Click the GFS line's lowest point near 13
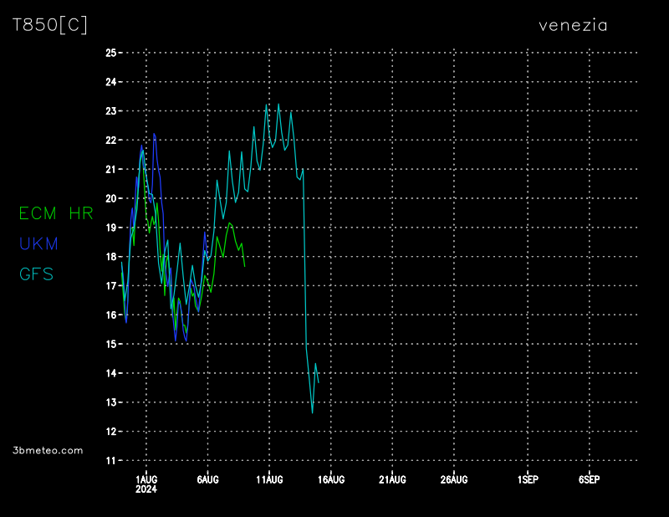 click(312, 412)
